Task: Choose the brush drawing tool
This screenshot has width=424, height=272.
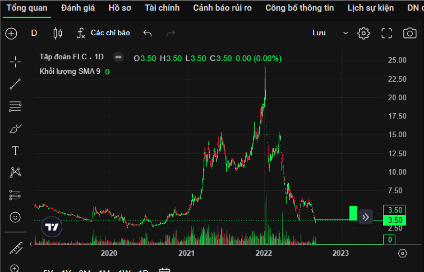Action: [x=15, y=128]
